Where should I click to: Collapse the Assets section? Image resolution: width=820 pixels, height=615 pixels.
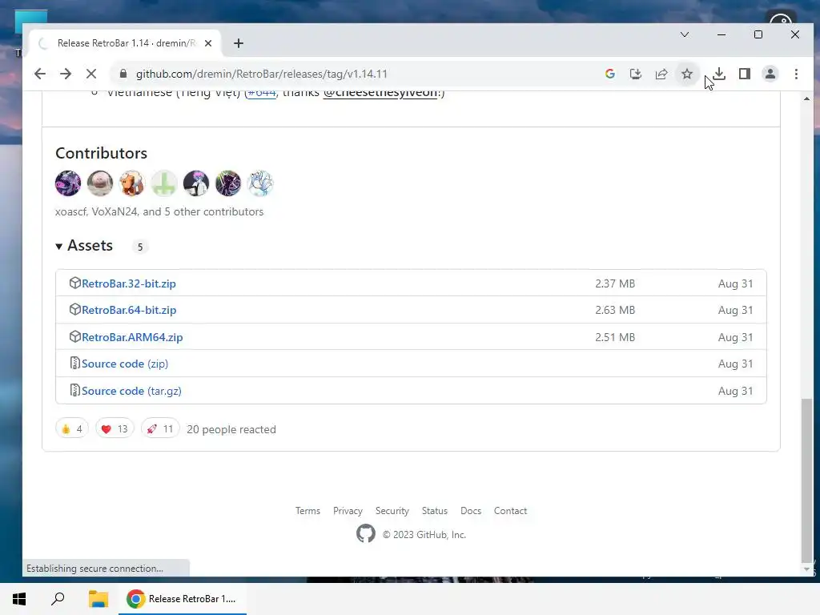[x=84, y=246]
